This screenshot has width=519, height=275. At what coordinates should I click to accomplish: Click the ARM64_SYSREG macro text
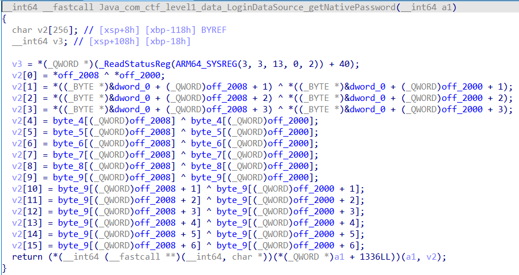click(183, 64)
